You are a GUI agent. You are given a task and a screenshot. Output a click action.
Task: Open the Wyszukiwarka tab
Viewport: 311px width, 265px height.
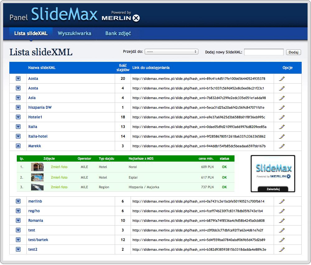pos(75,33)
